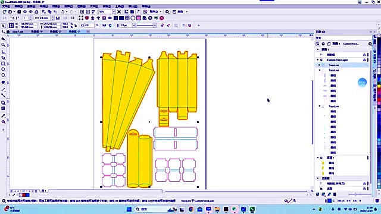This screenshot has width=381, height=214.
Task: Open the 工具 menu
Action: (119, 6)
